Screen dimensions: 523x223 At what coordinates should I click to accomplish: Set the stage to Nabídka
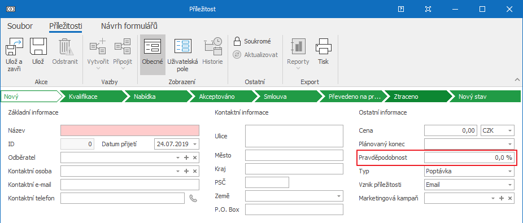point(157,97)
